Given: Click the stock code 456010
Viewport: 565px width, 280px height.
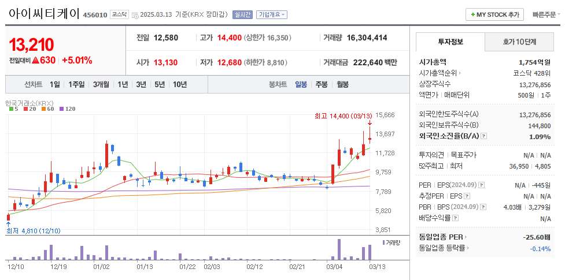Looking at the screenshot, I should 95,15.
